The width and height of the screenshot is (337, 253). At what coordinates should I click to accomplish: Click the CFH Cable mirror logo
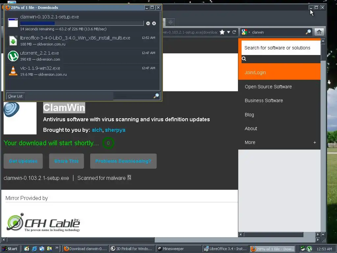point(44,222)
